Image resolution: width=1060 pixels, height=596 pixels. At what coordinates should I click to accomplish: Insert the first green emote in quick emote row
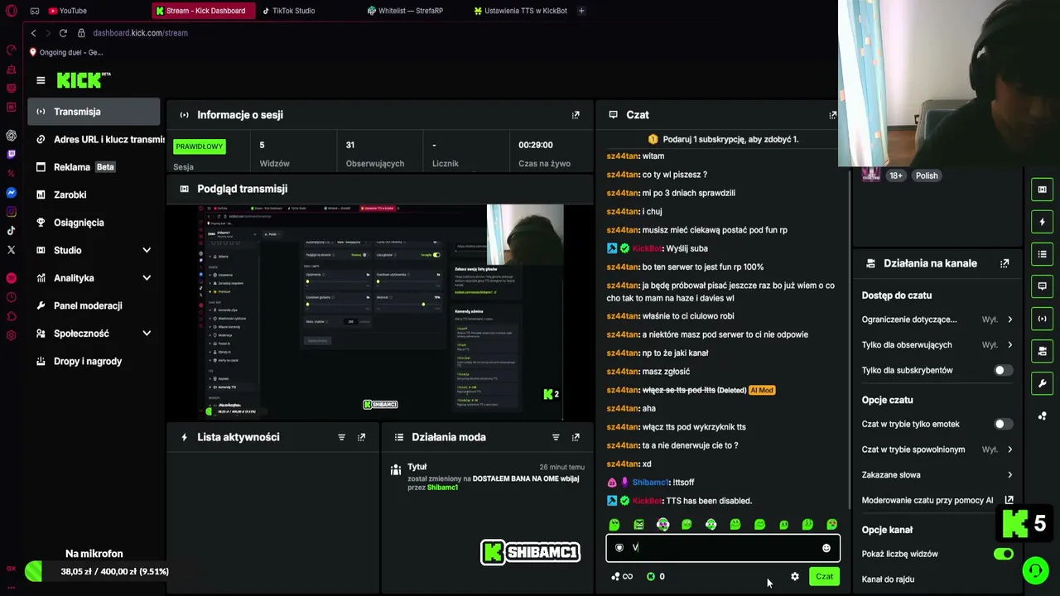point(614,524)
